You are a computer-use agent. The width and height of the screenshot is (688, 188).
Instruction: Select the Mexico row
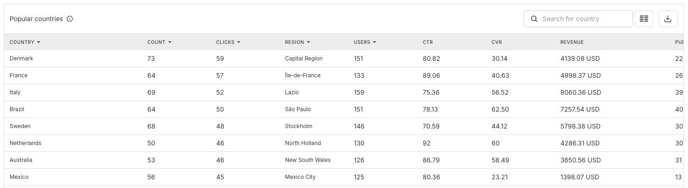point(19,177)
